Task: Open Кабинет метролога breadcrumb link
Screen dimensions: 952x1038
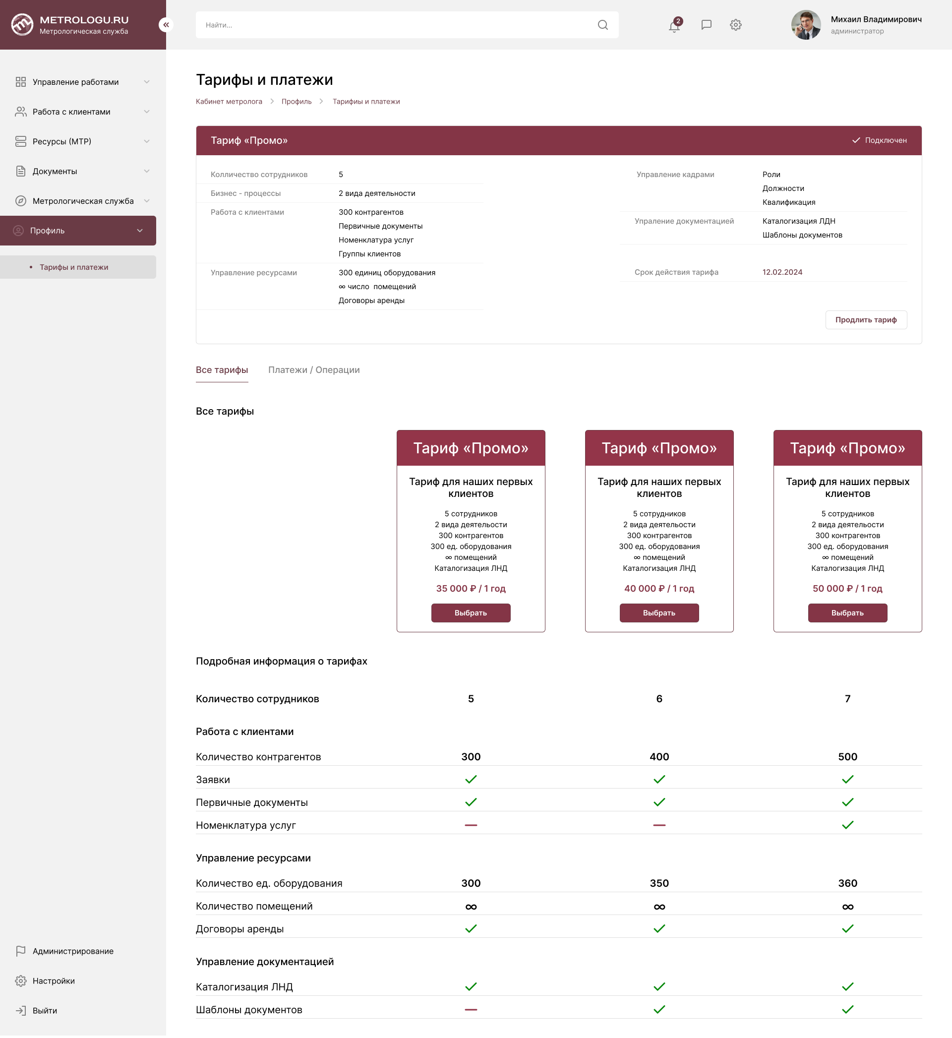Action: click(229, 102)
